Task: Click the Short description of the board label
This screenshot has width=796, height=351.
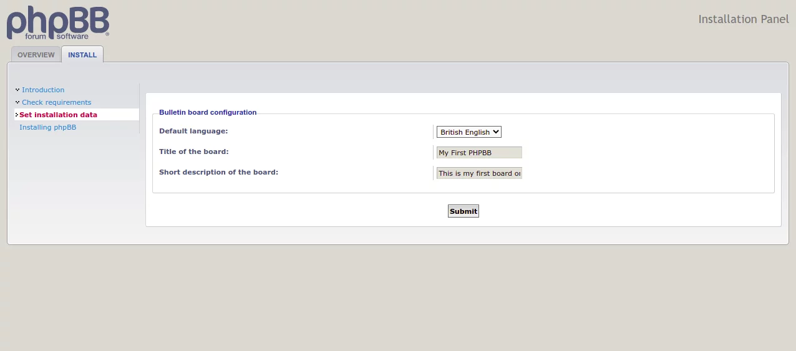Action: (218, 172)
